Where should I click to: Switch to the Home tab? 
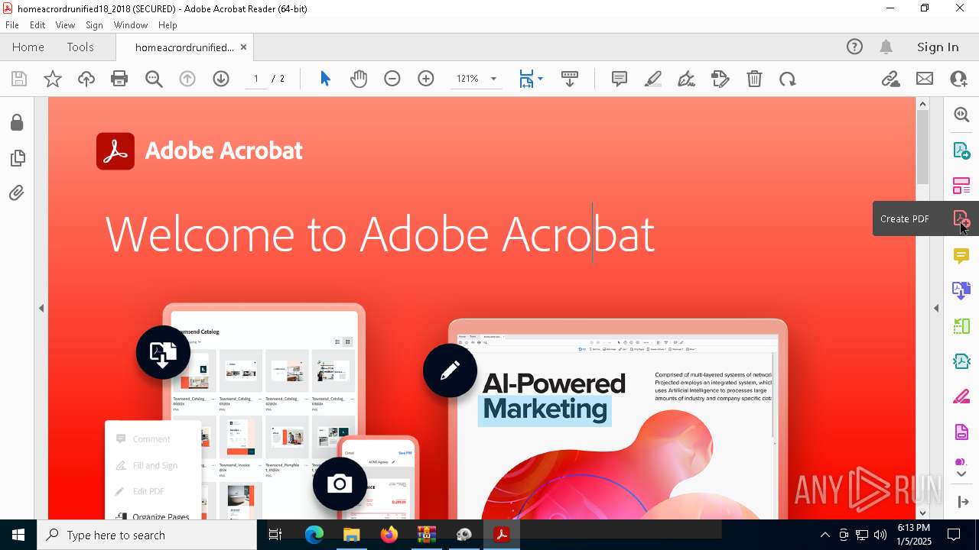click(28, 47)
